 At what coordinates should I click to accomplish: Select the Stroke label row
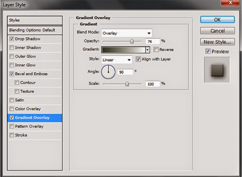tap(35, 135)
